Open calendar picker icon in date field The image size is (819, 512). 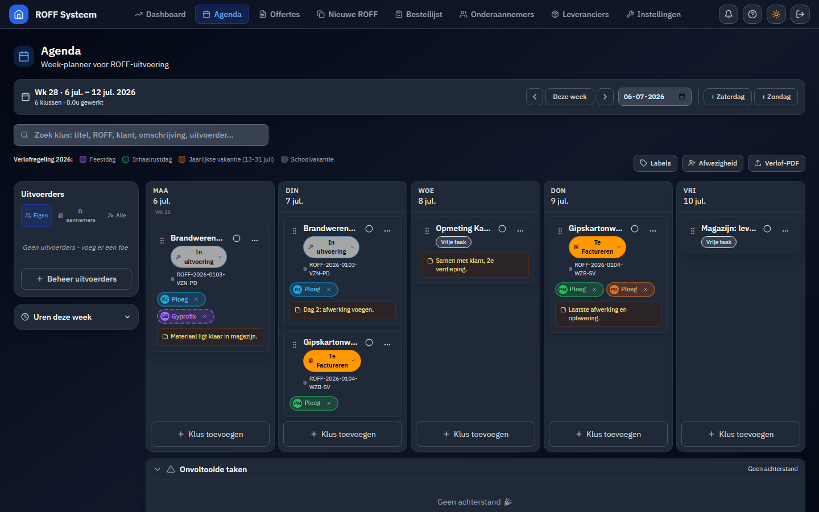682,97
